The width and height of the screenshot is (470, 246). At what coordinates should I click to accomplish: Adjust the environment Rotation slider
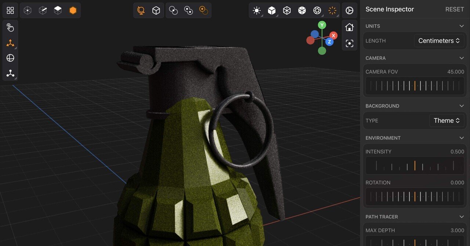415,196
